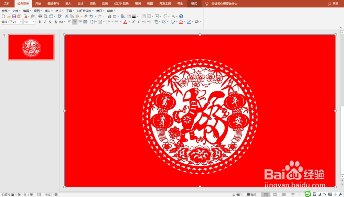Open the font size dropdown showing 18
The image size is (344, 197).
(x=34, y=22)
